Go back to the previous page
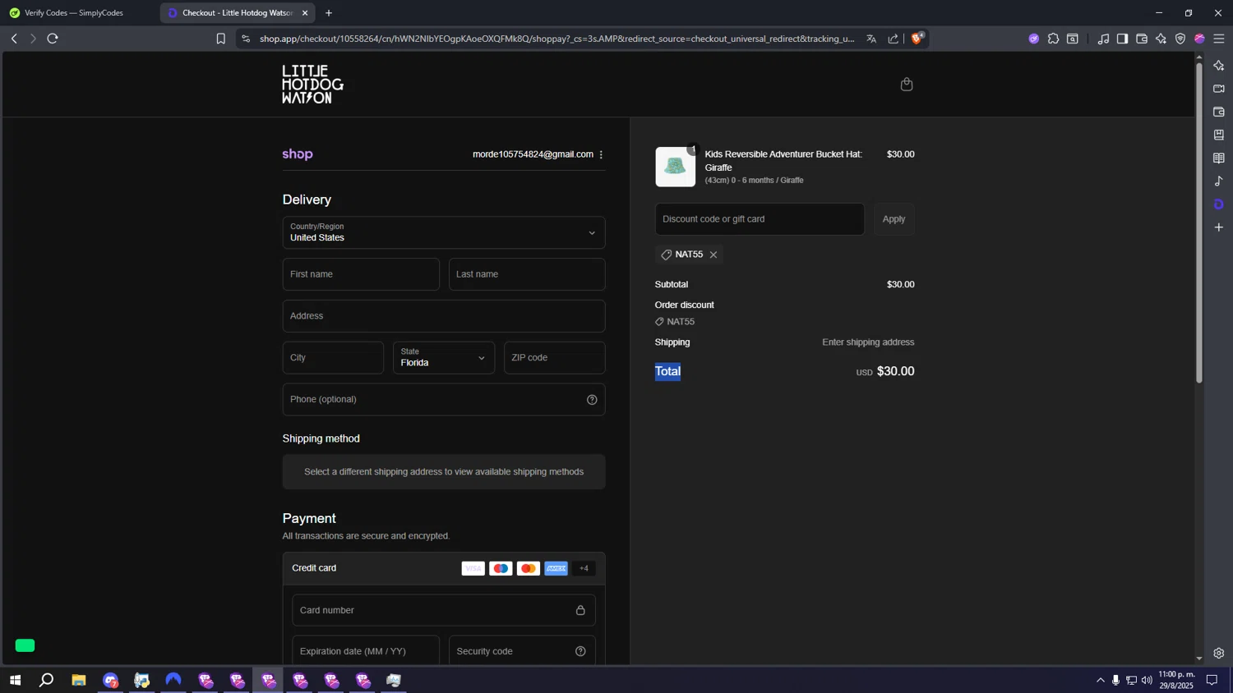Image resolution: width=1233 pixels, height=693 pixels. pos(14,39)
